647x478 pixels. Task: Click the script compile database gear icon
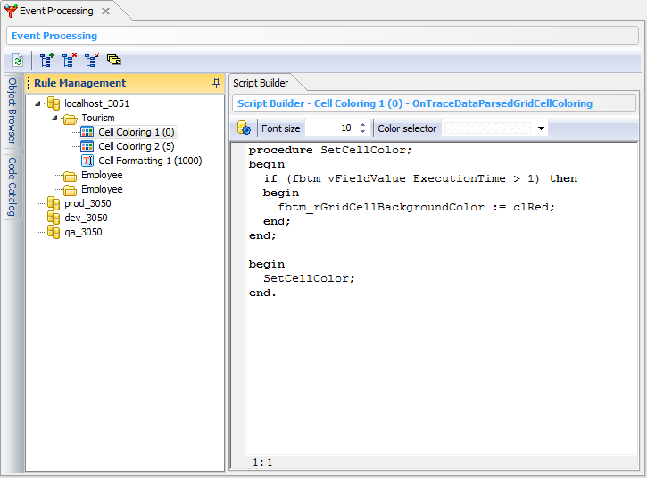[244, 128]
